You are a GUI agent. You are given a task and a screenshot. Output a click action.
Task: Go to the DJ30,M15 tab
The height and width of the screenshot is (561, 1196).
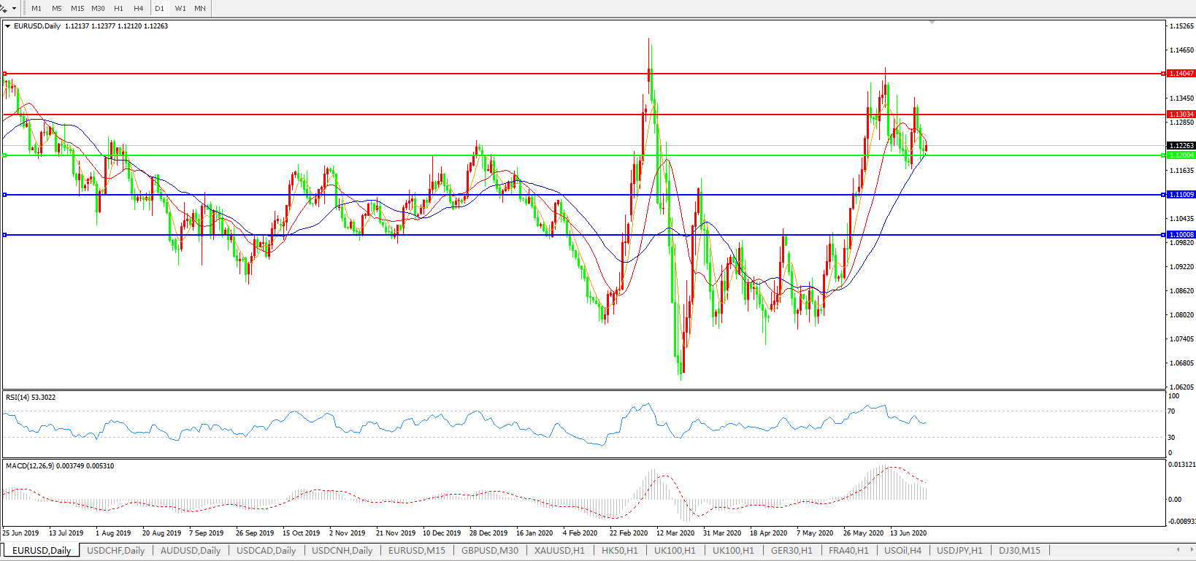(1019, 551)
